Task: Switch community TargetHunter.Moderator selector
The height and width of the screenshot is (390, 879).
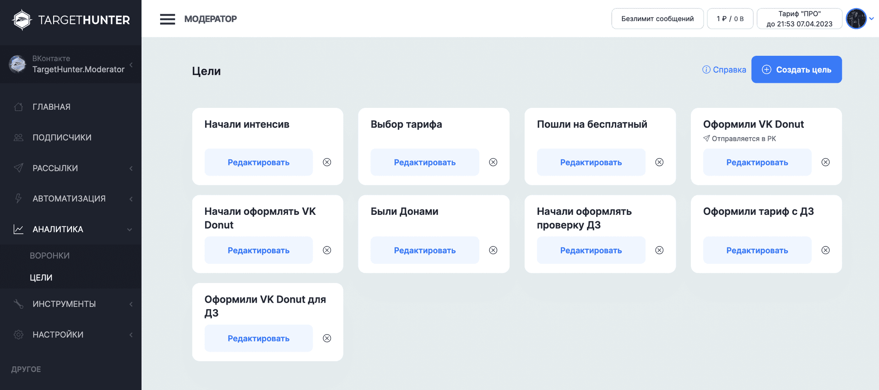Action: [71, 64]
